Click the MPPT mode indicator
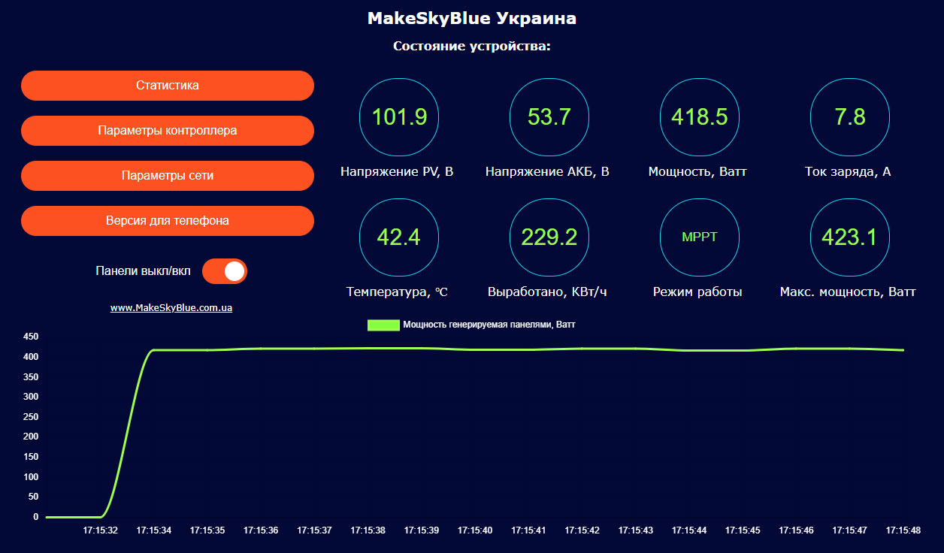The image size is (944, 553). point(700,237)
